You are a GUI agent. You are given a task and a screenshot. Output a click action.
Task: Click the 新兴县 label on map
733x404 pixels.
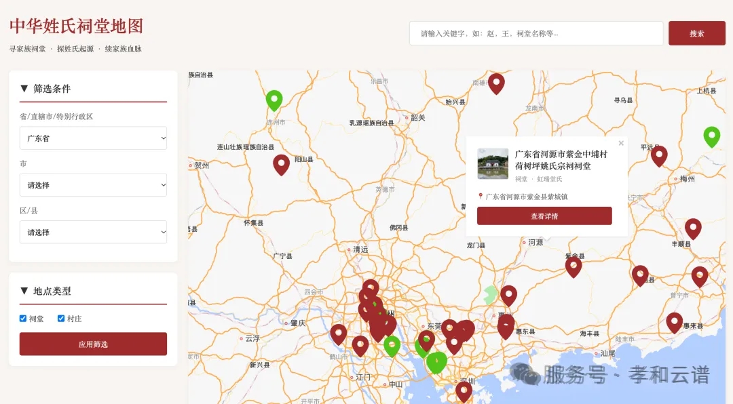click(x=259, y=365)
